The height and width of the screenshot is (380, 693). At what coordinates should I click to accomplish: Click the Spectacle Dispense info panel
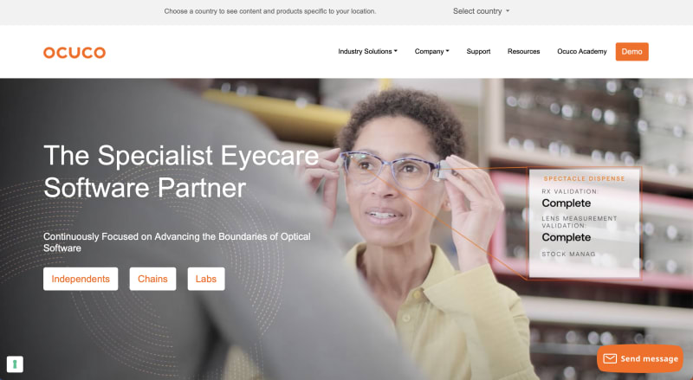pos(584,223)
